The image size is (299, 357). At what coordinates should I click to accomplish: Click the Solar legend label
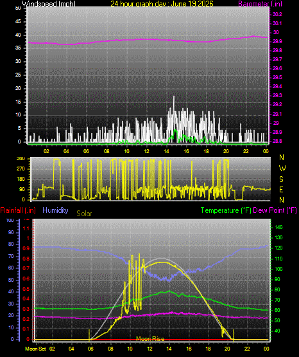84,214
